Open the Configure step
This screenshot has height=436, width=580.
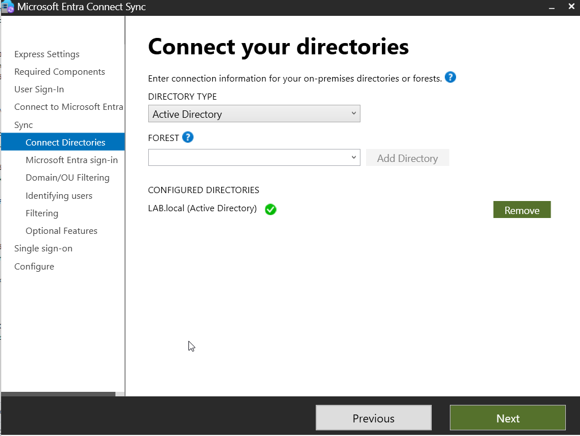tap(34, 267)
